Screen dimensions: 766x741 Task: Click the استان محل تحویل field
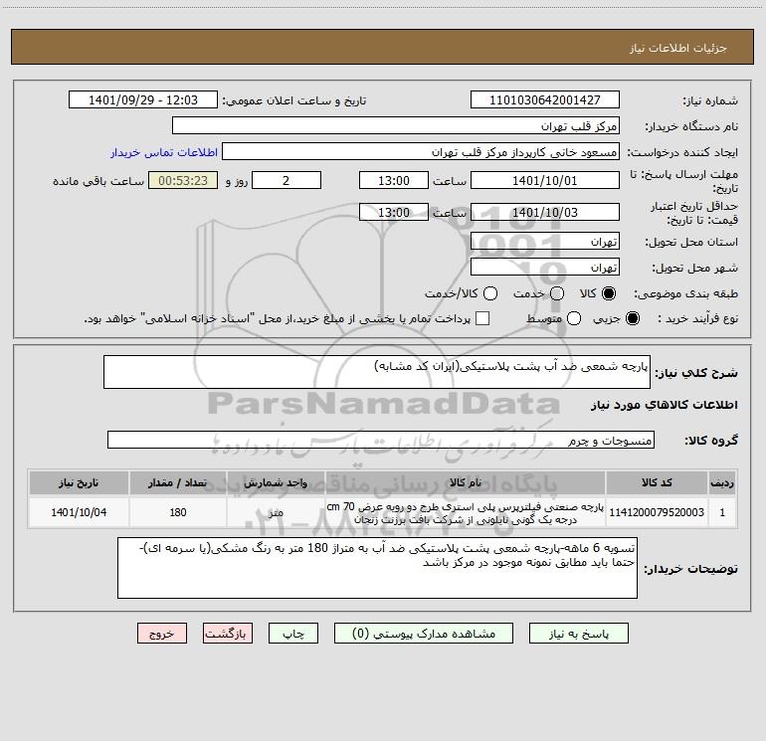coord(545,242)
